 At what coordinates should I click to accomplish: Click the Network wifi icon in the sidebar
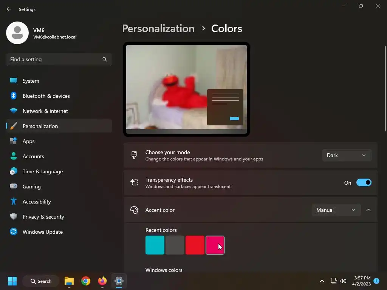click(x=14, y=111)
